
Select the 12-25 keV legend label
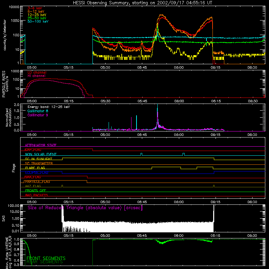(37, 15)
